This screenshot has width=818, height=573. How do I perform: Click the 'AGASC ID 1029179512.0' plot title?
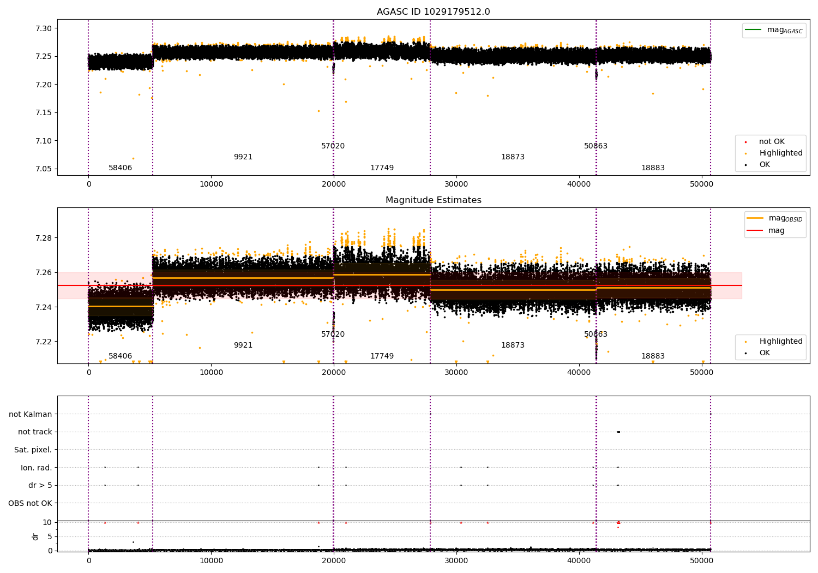(x=433, y=12)
